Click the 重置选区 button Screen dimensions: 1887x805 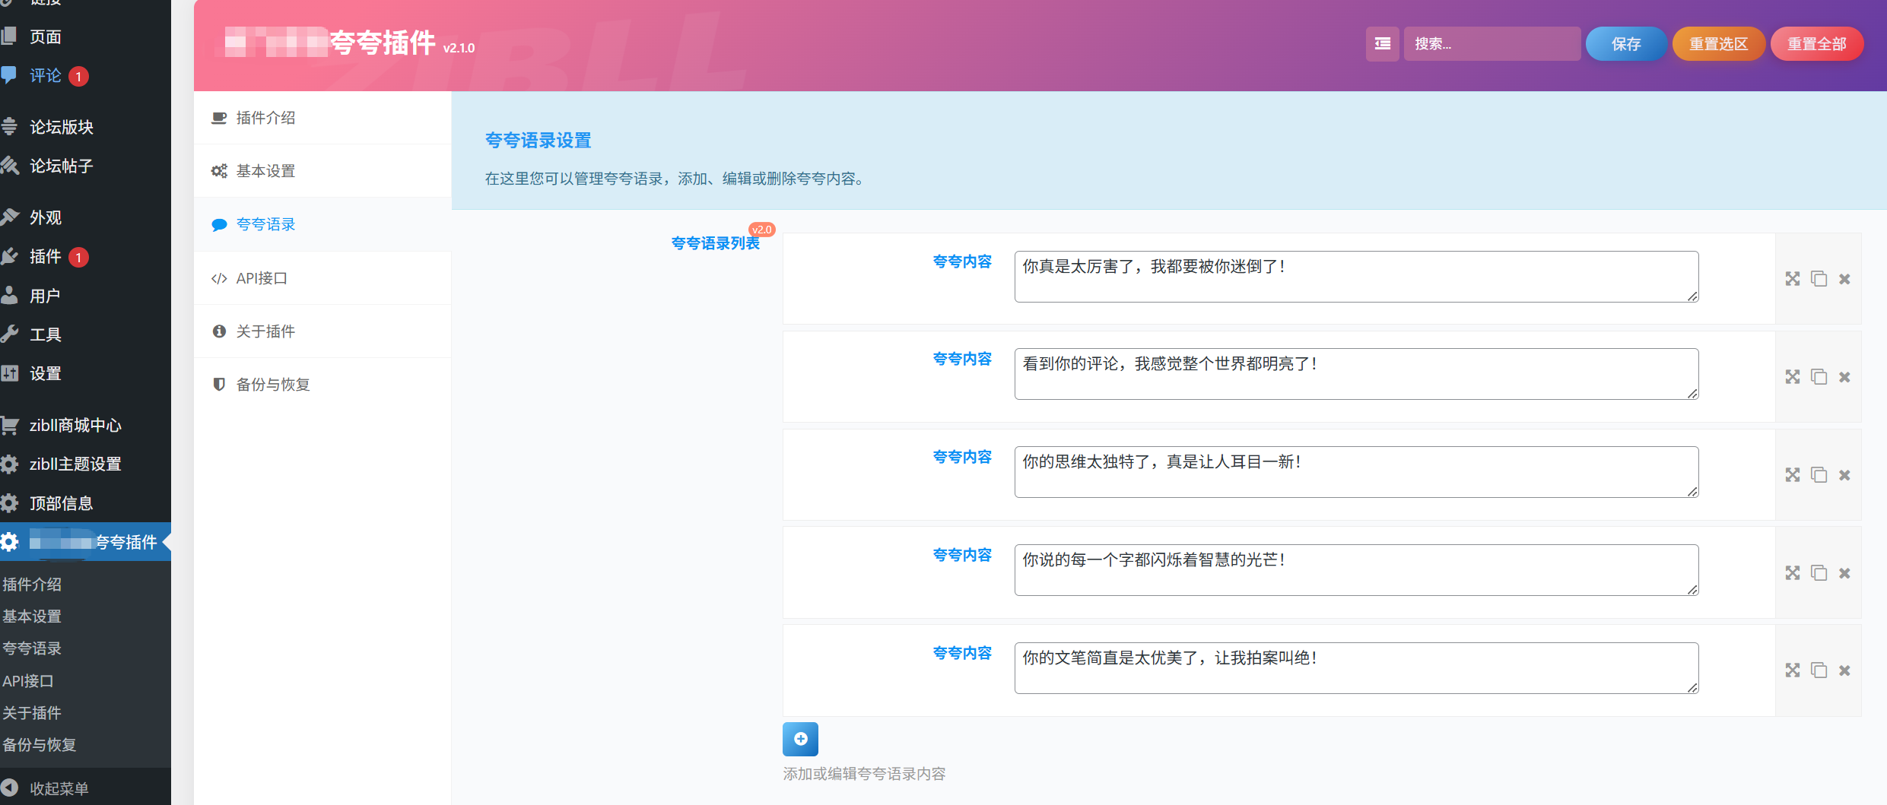1718,43
